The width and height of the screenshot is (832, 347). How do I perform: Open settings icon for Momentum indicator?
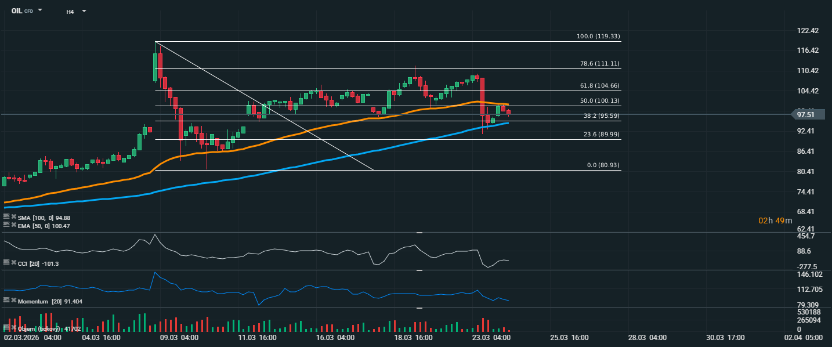(6, 301)
